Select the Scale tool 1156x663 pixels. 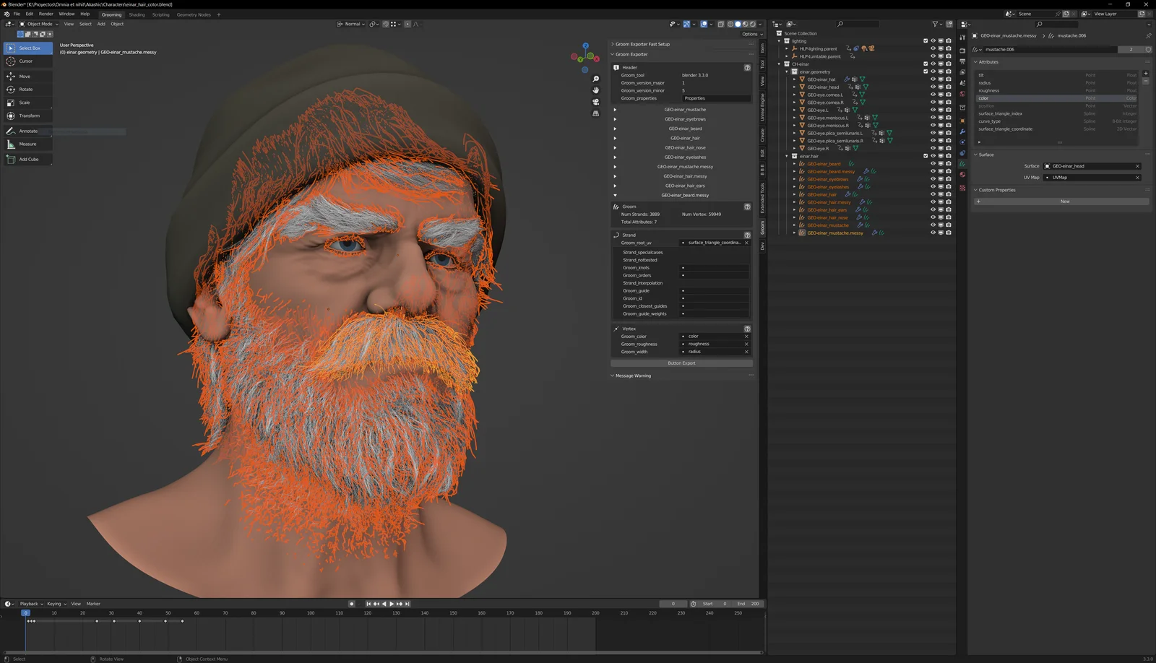[x=25, y=103]
